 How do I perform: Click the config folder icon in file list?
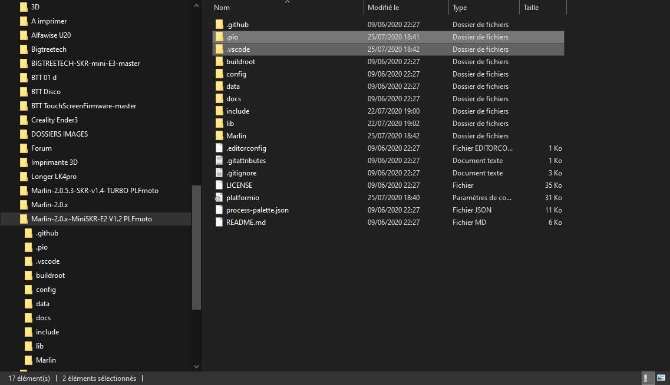(219, 74)
